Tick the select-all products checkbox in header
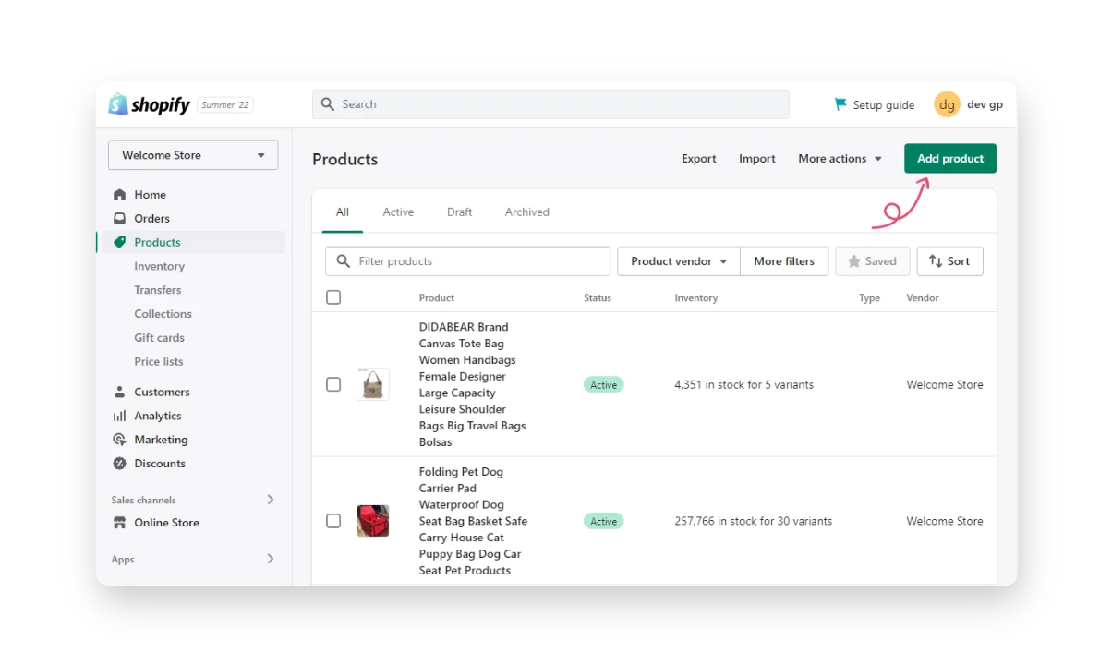Image resolution: width=1112 pixels, height=665 pixels. coord(333,297)
